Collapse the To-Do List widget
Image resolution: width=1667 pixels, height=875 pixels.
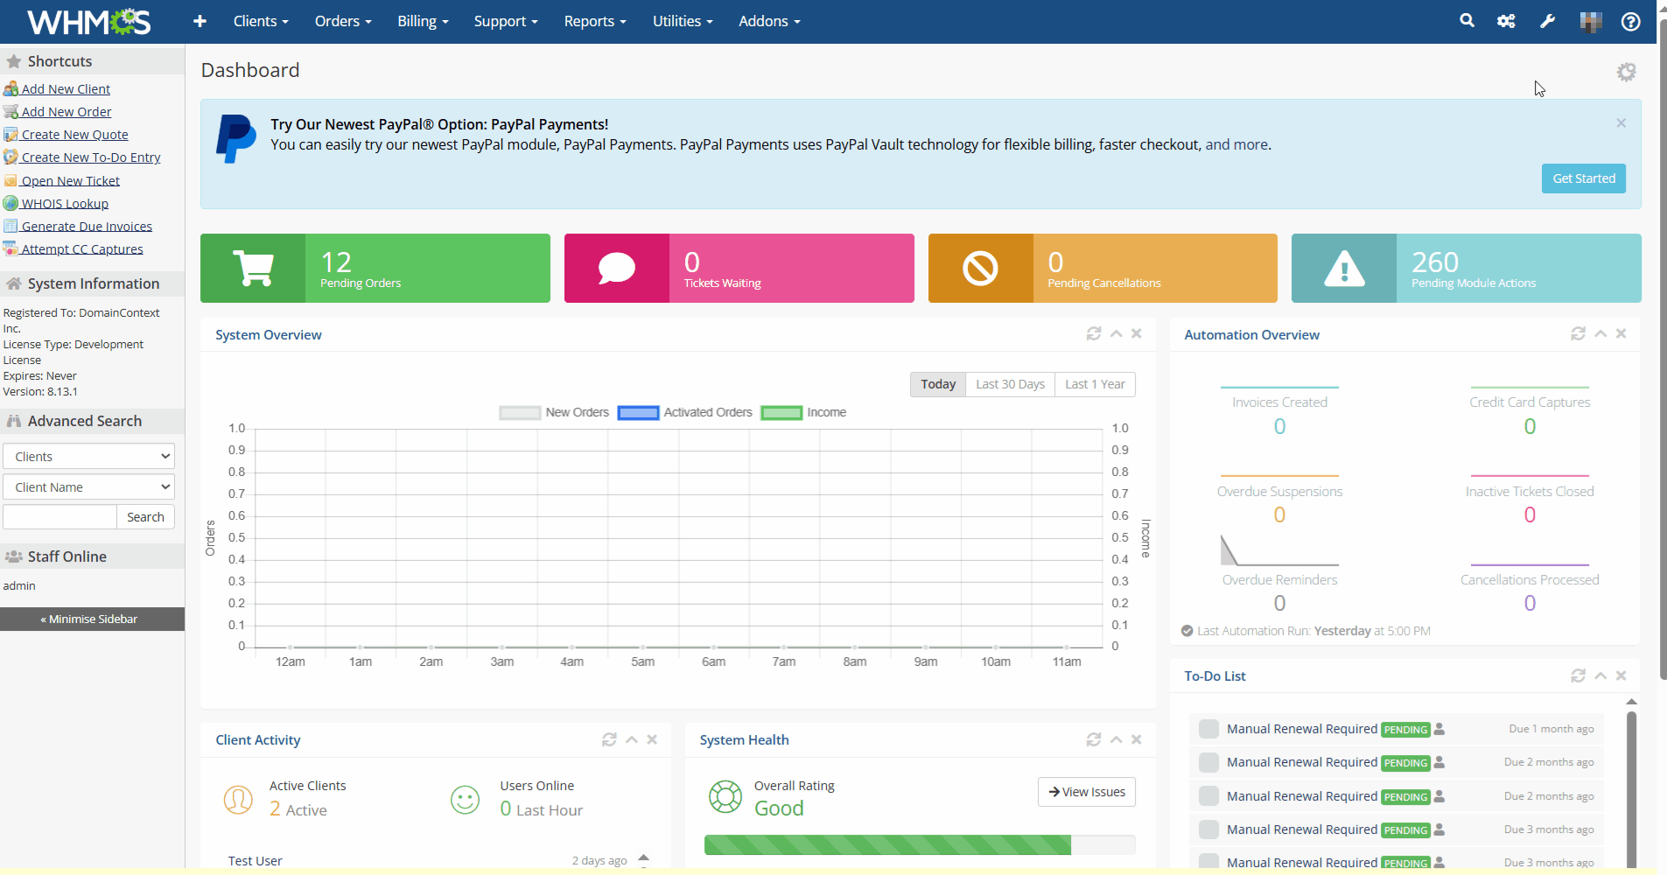[x=1600, y=675]
